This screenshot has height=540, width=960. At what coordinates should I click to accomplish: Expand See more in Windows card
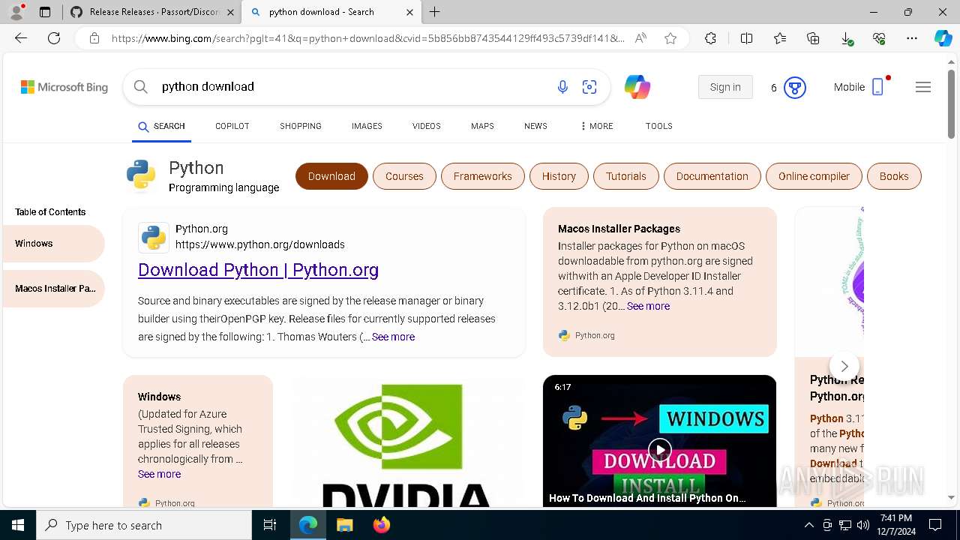(x=159, y=474)
